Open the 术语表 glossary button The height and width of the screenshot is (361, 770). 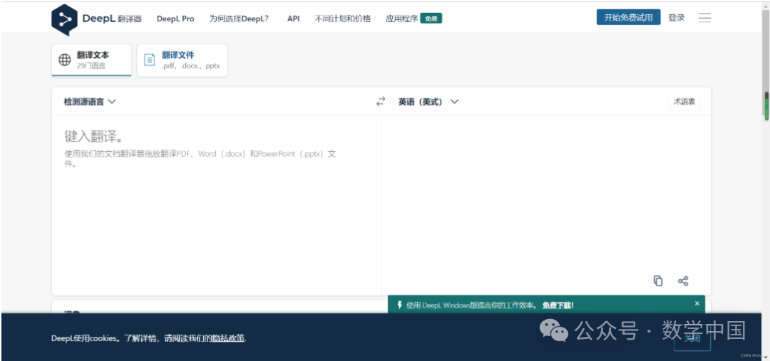[x=684, y=102]
